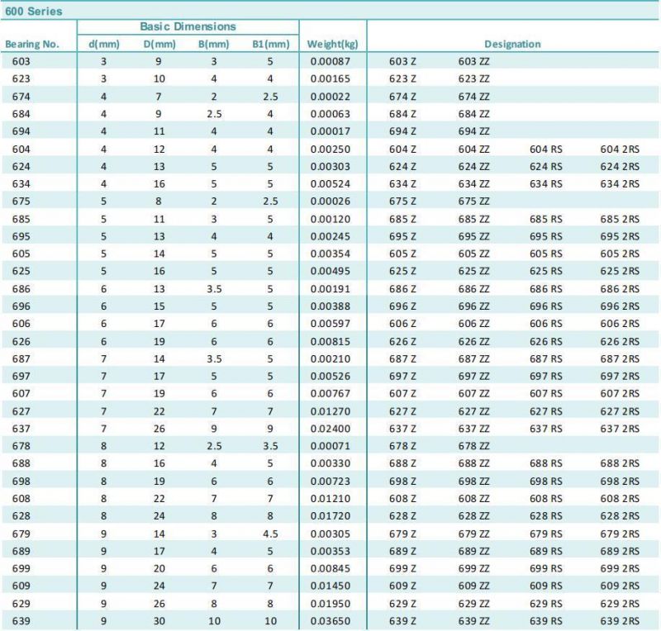The width and height of the screenshot is (661, 631).
Task: Click the 'd(mm)' column header
Action: (x=104, y=45)
